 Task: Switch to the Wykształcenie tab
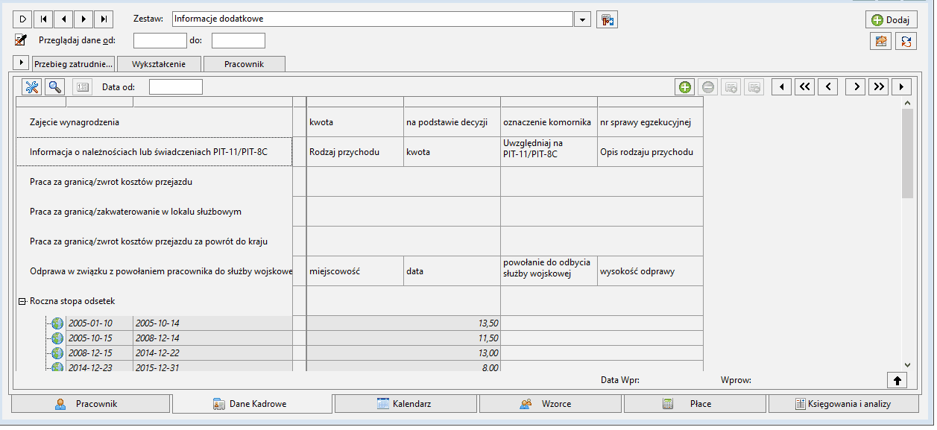tap(160, 64)
